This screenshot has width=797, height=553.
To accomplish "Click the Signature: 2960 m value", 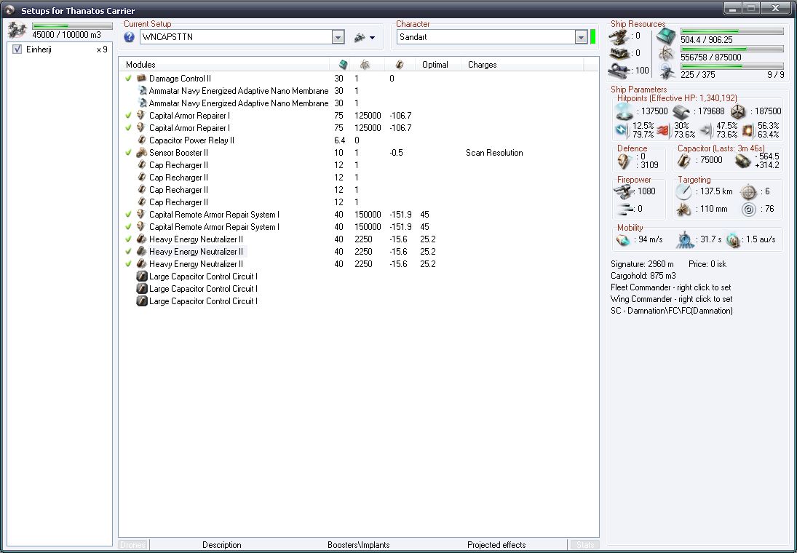I will (642, 264).
